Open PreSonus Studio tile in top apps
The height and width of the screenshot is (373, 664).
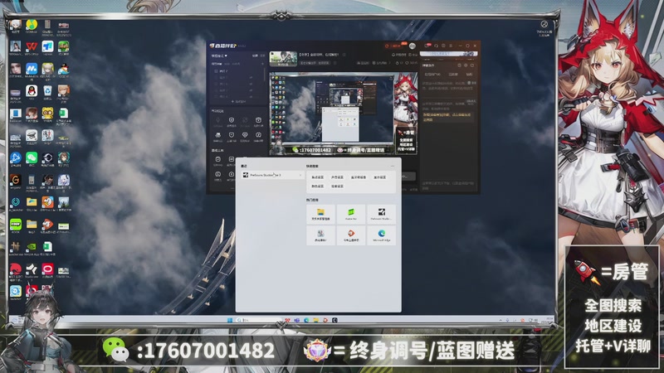[x=382, y=214]
